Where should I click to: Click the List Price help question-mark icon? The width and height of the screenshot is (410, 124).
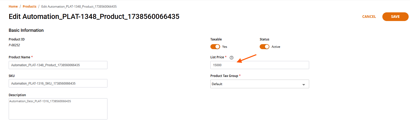click(x=231, y=58)
